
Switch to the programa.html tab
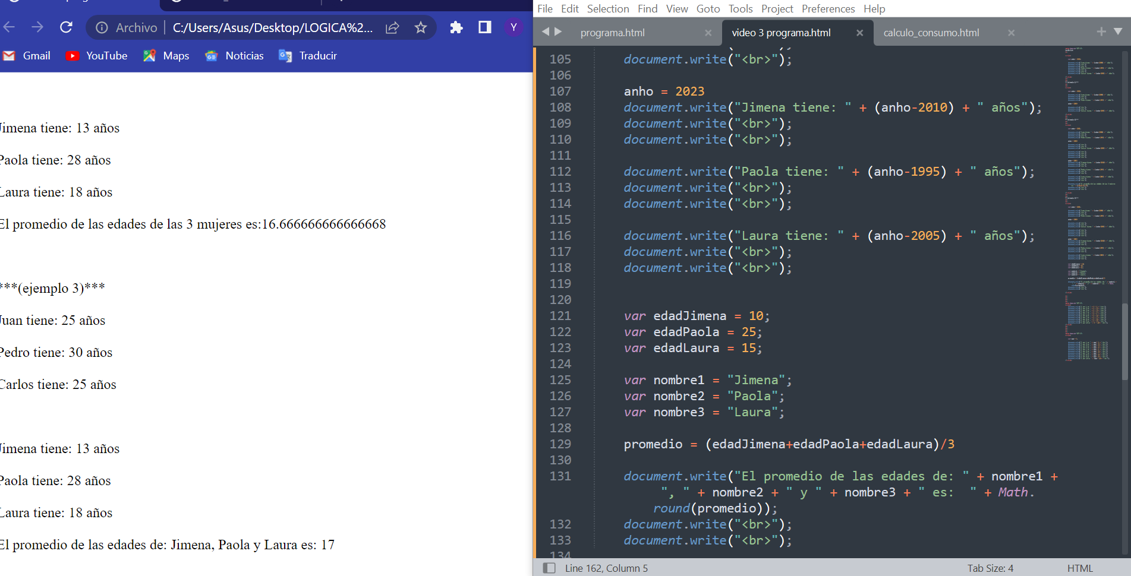[x=613, y=33]
